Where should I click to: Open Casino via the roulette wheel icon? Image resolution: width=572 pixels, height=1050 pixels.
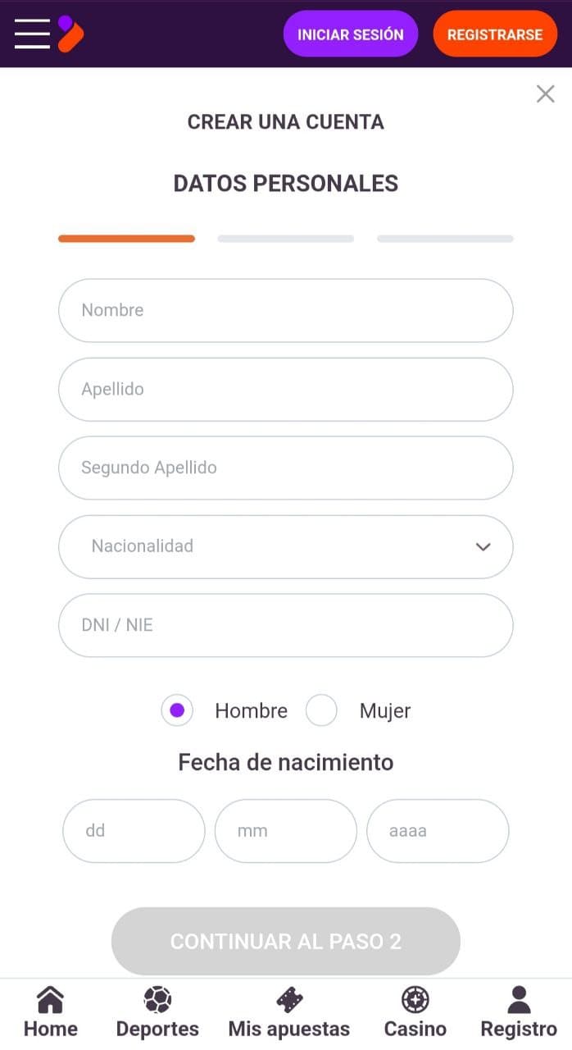415,1000
